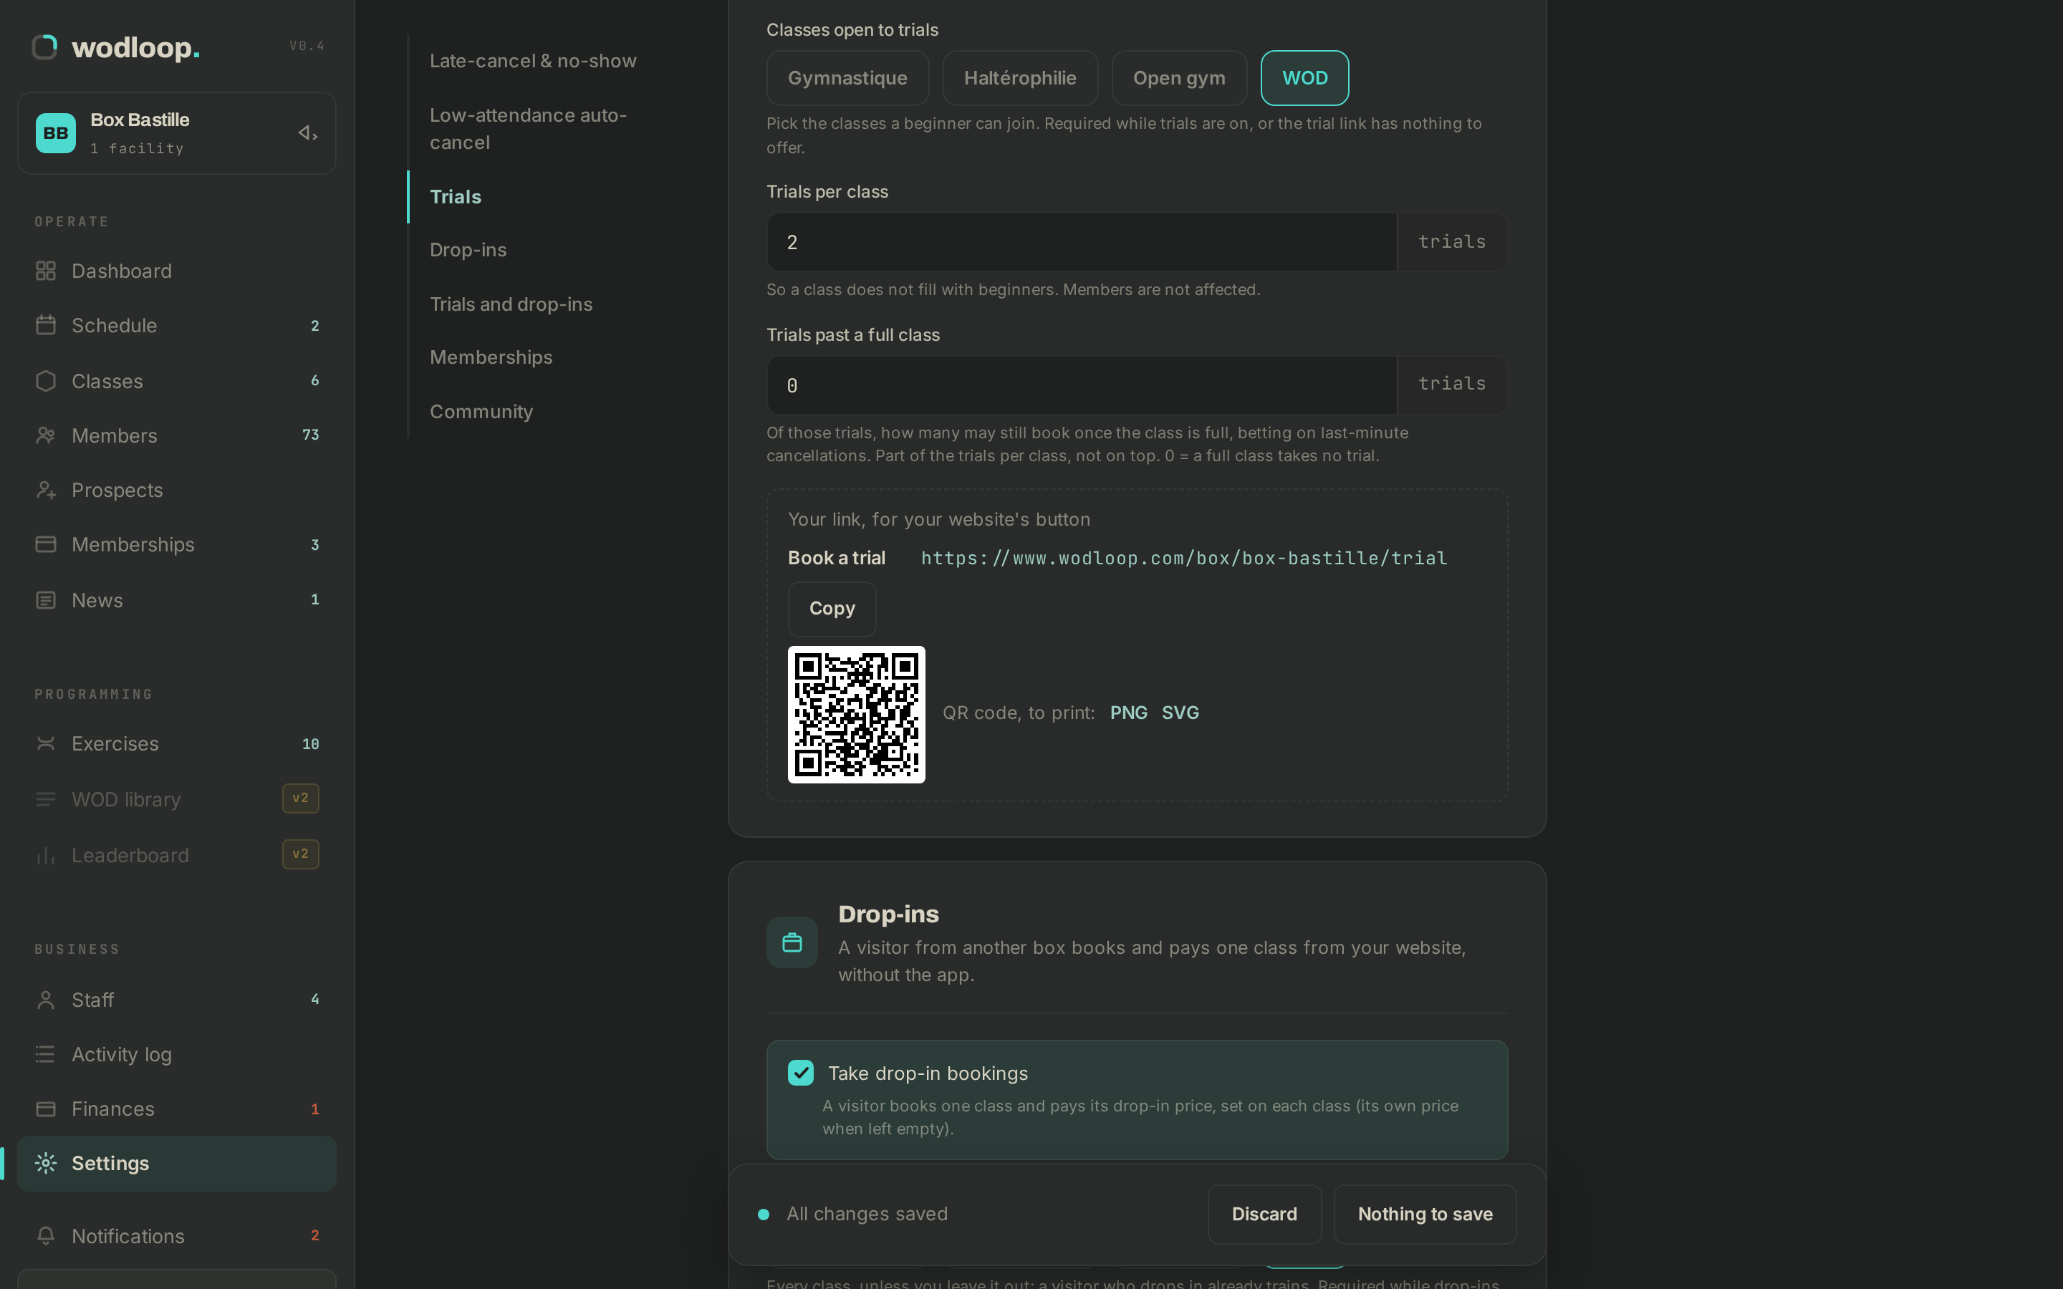
Task: Click the WOD library icon
Action: click(46, 800)
